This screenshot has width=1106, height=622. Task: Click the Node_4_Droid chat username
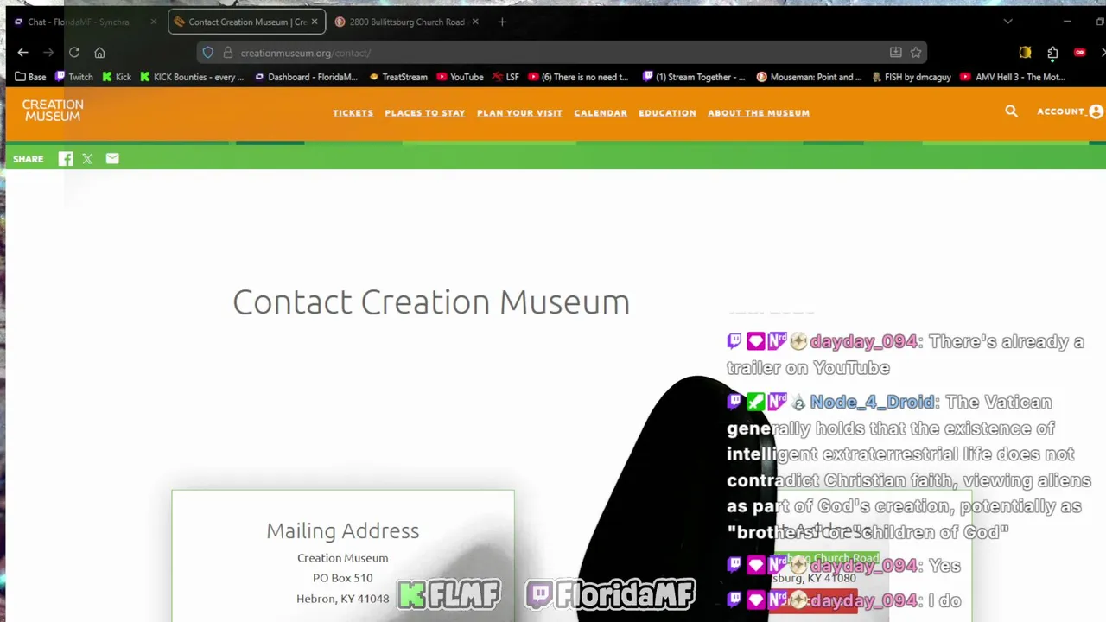(872, 402)
